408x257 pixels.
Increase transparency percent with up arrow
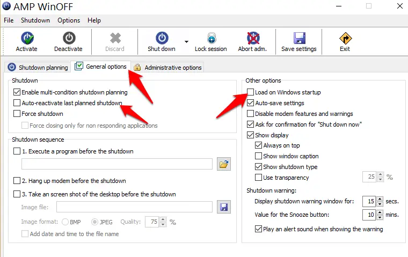click(381, 174)
